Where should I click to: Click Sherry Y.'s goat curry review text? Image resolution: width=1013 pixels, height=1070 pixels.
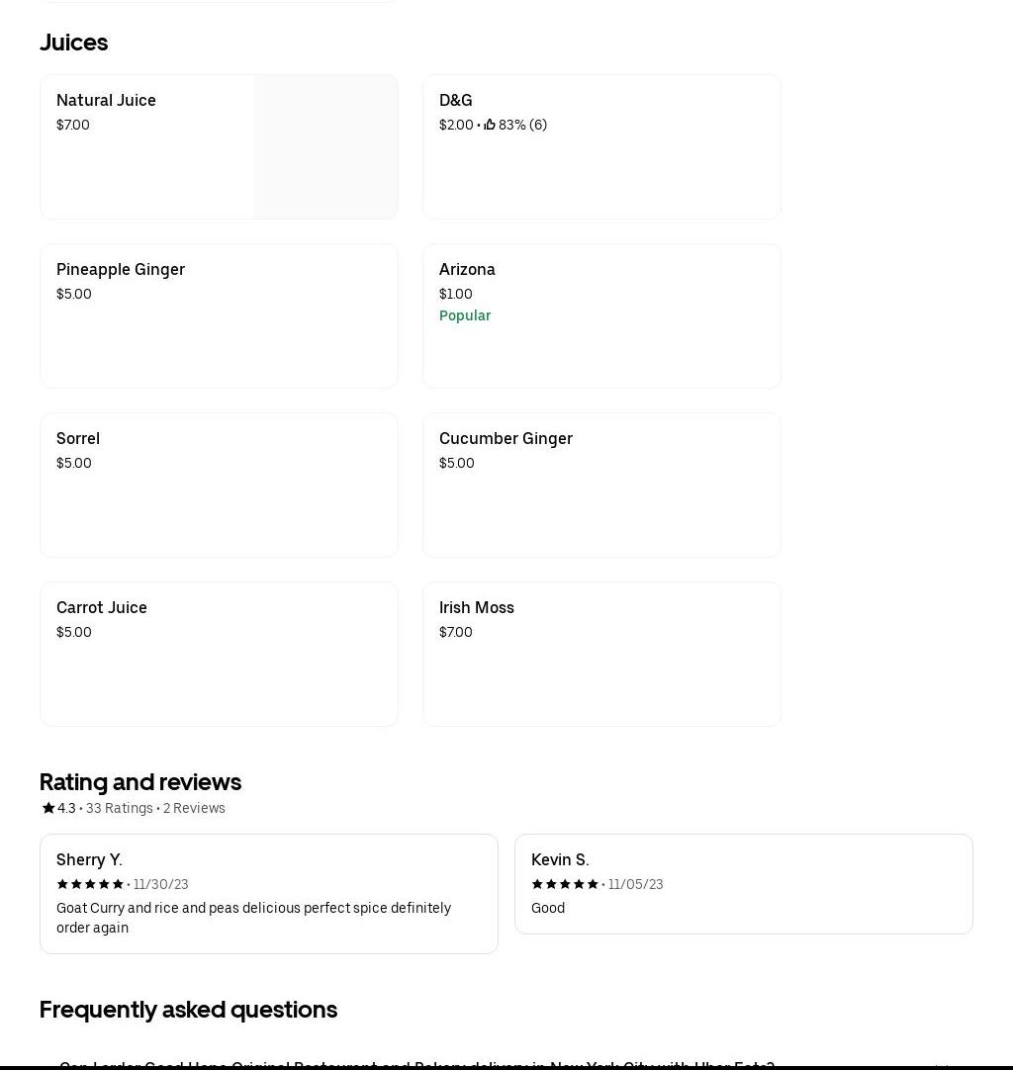coord(253,918)
